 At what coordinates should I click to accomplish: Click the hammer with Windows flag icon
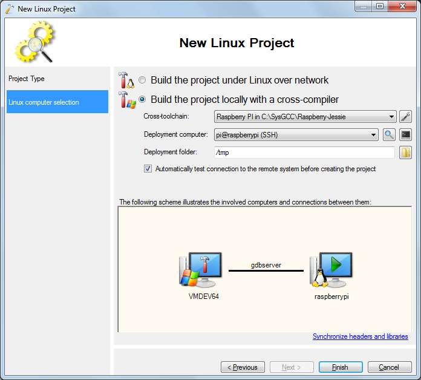pos(127,100)
